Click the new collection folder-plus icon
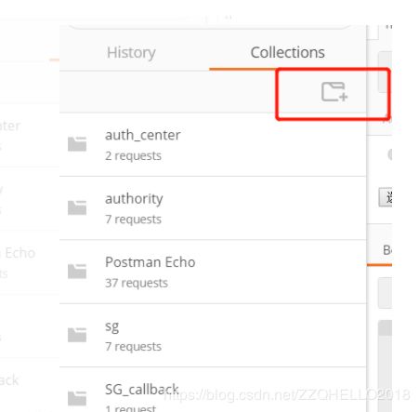Screen dimensions: 419x412 pos(334,91)
